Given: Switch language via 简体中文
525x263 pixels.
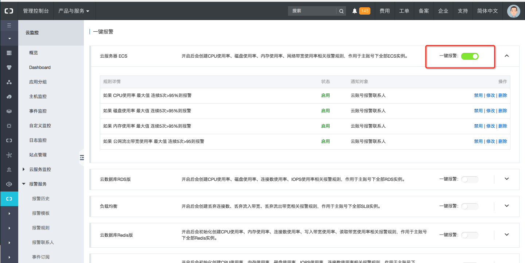Looking at the screenshot, I should (487, 11).
